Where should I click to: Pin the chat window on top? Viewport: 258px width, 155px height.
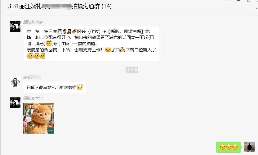coord(228,1)
